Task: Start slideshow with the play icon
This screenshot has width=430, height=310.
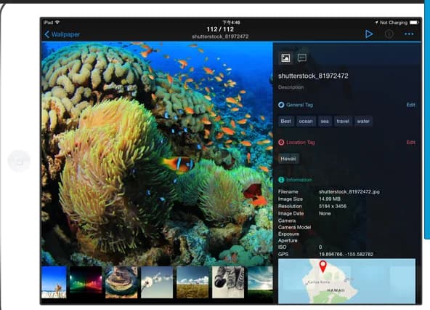Action: (x=369, y=34)
